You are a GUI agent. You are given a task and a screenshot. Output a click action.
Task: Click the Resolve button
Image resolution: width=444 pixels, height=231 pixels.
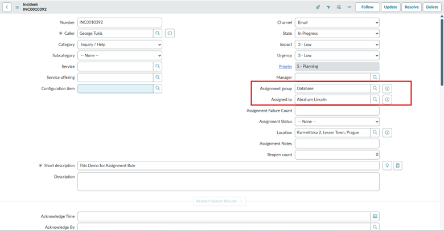click(x=411, y=7)
